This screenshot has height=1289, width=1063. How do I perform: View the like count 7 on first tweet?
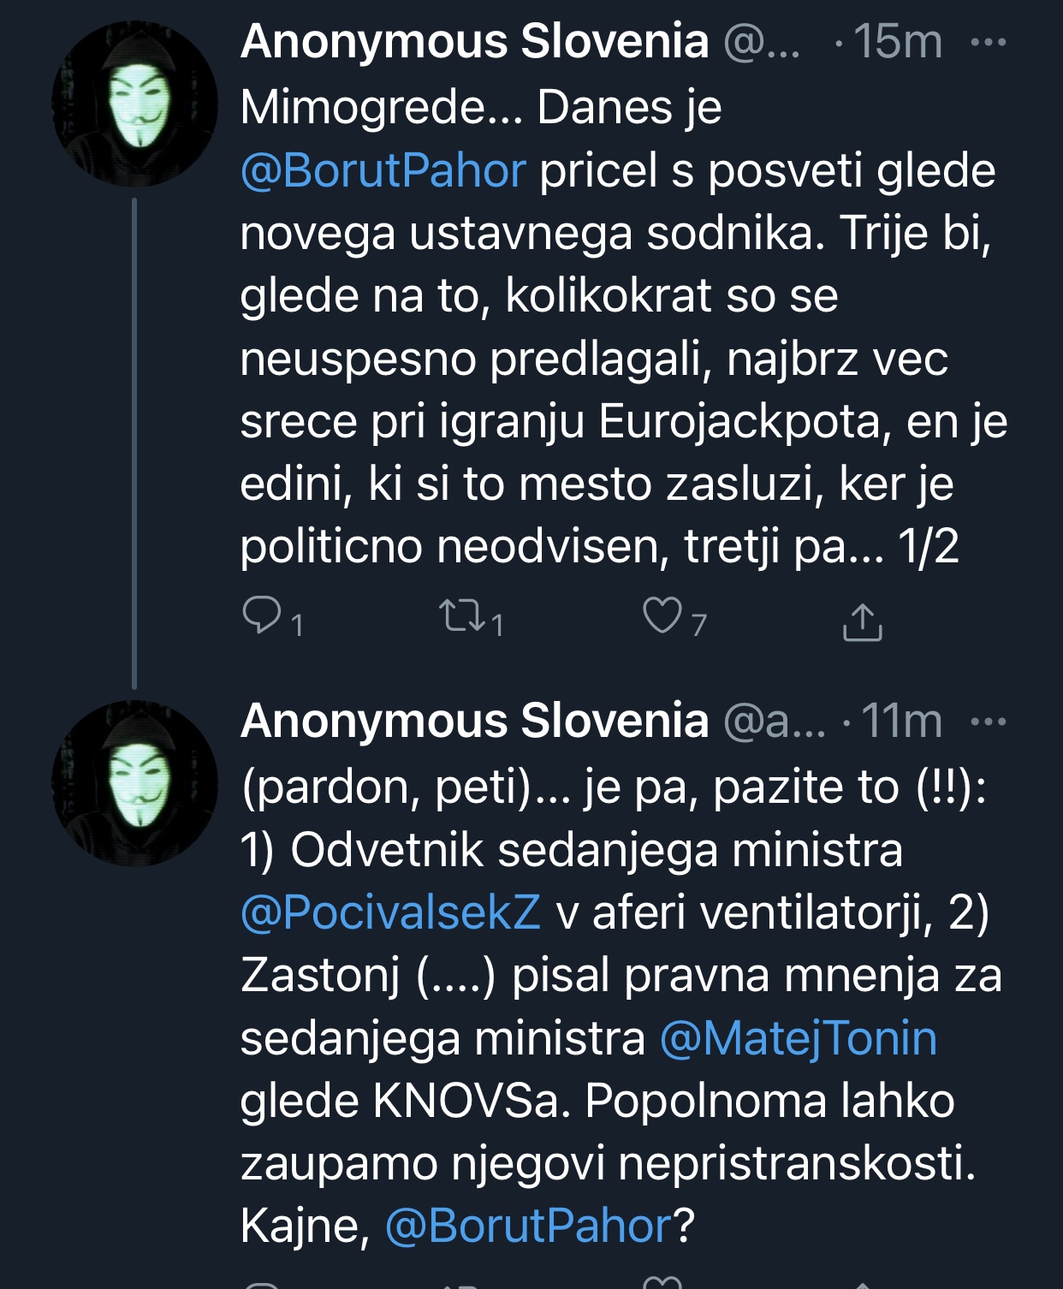[x=699, y=626]
